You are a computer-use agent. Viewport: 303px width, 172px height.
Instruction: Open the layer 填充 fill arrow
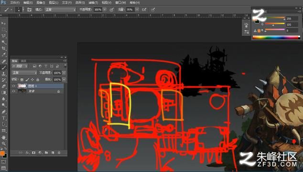(64, 79)
